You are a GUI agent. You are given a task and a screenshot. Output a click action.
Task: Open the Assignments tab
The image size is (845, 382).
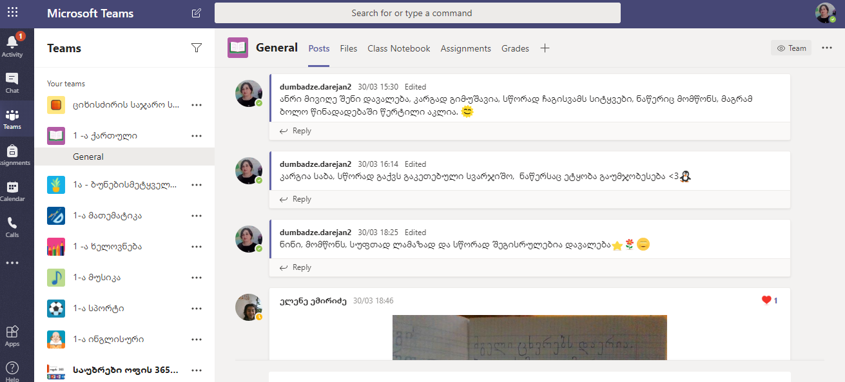point(466,48)
